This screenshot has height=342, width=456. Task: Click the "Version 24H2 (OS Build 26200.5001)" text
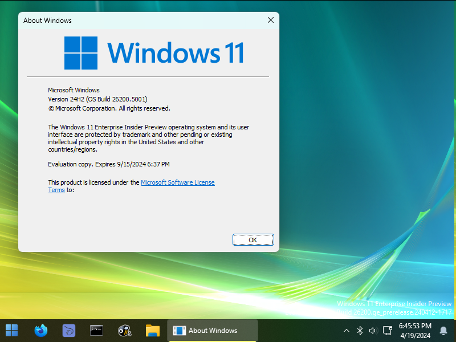point(97,99)
